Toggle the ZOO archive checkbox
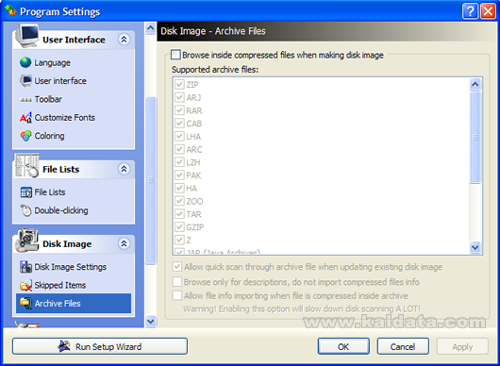This screenshot has height=366, width=500. (179, 201)
